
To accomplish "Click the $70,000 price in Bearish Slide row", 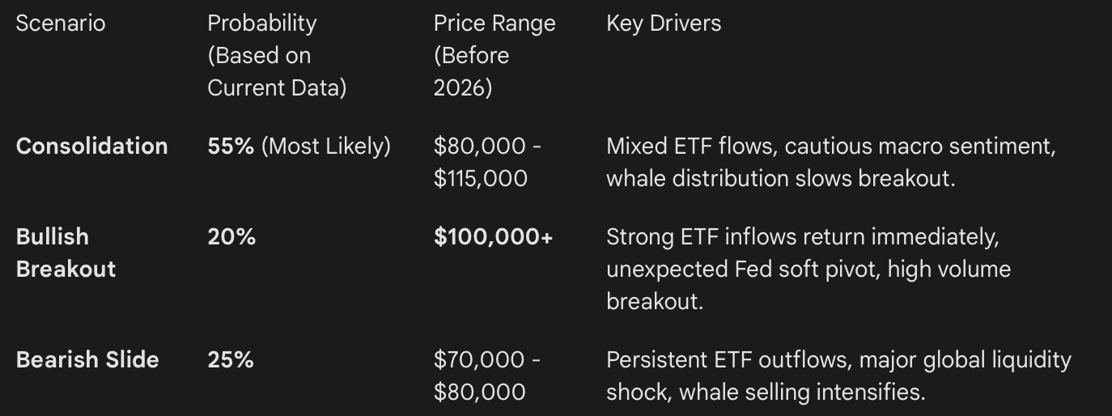I will 480,359.
